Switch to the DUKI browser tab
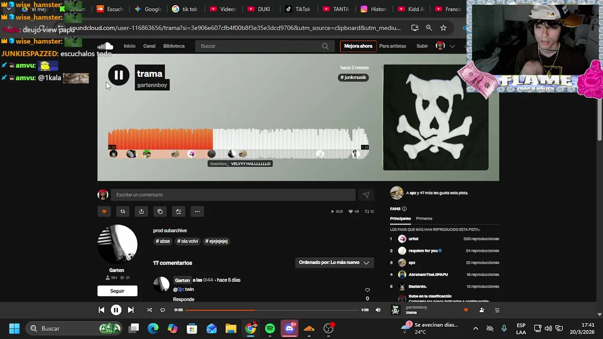603x339 pixels. point(260,9)
